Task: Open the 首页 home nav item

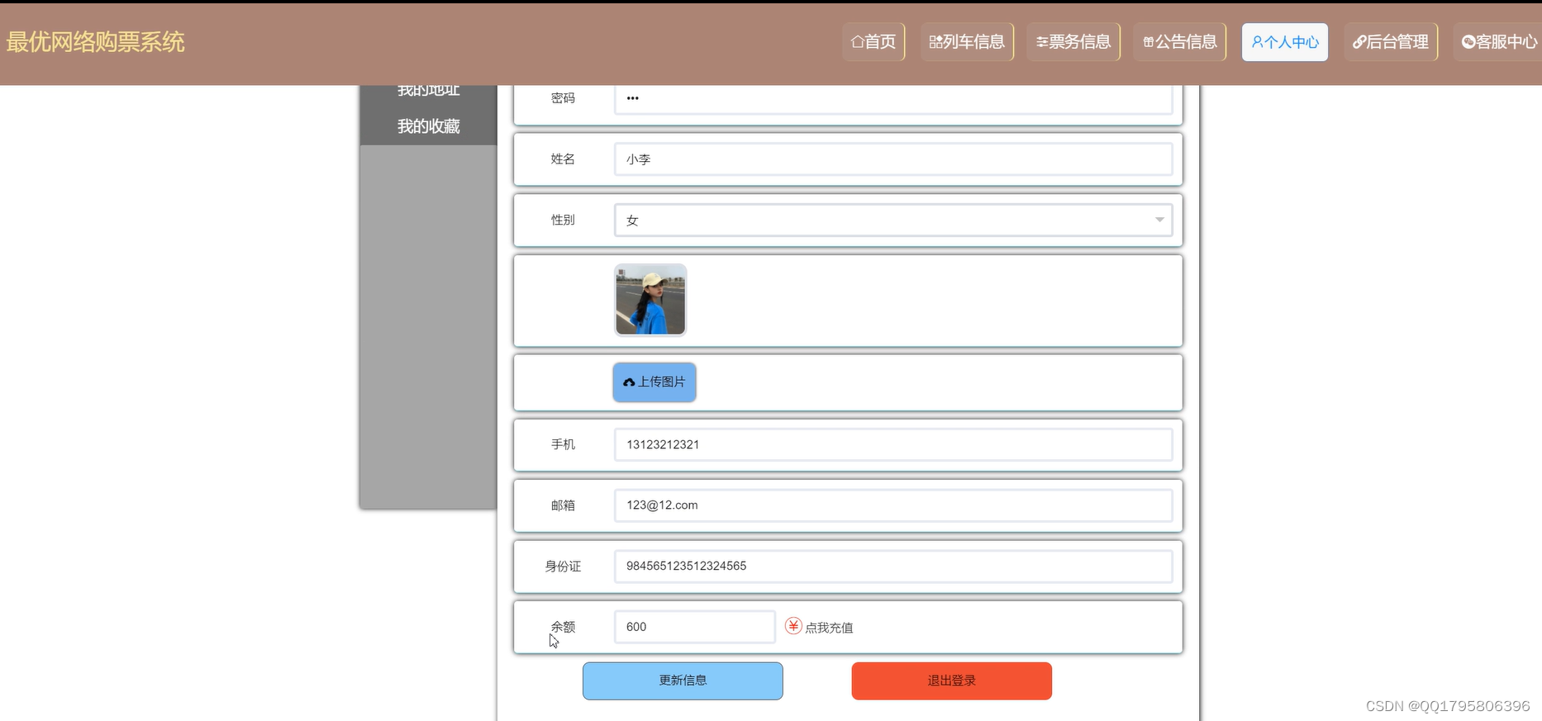Action: click(873, 42)
